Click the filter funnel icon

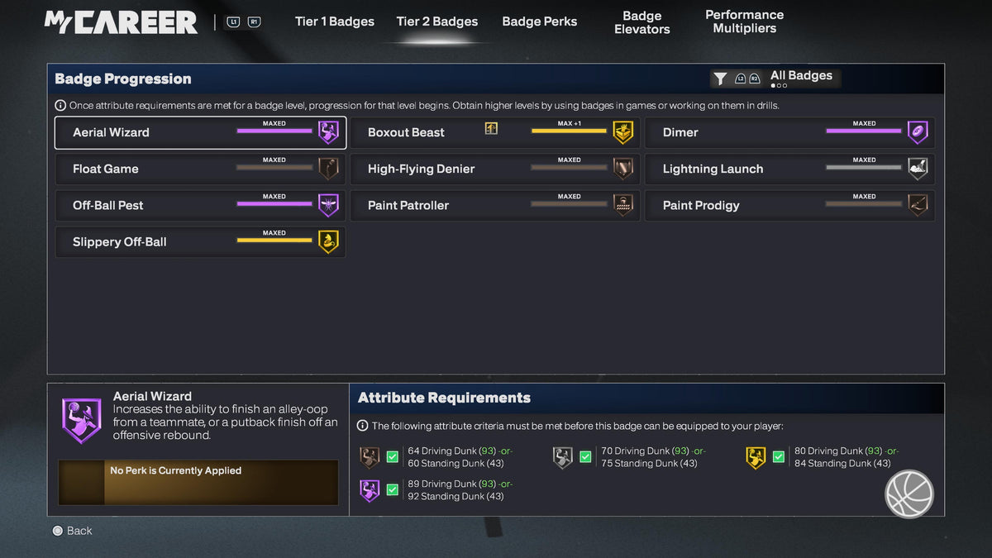click(x=720, y=79)
